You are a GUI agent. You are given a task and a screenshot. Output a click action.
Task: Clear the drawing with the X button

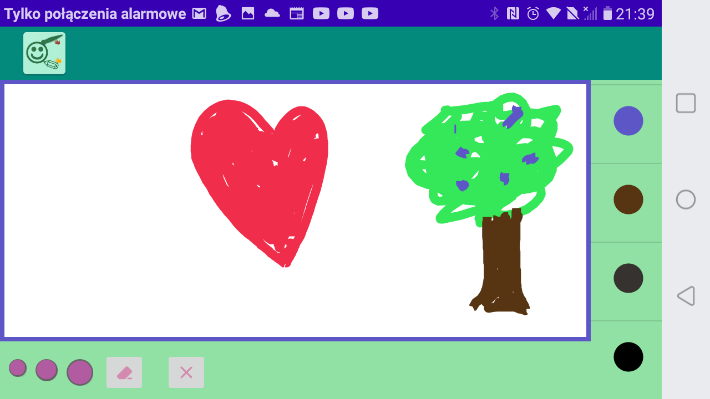coord(186,372)
